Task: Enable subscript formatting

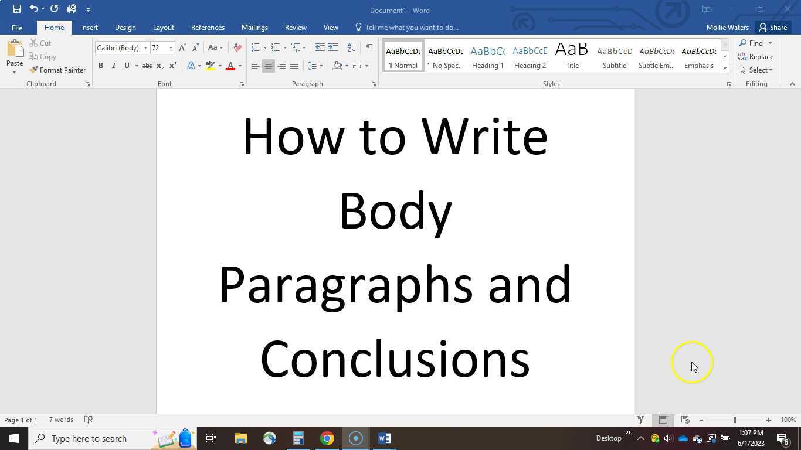Action: [159, 66]
